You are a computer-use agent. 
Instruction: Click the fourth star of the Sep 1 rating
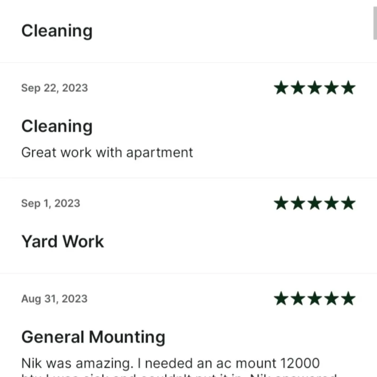[x=332, y=203]
